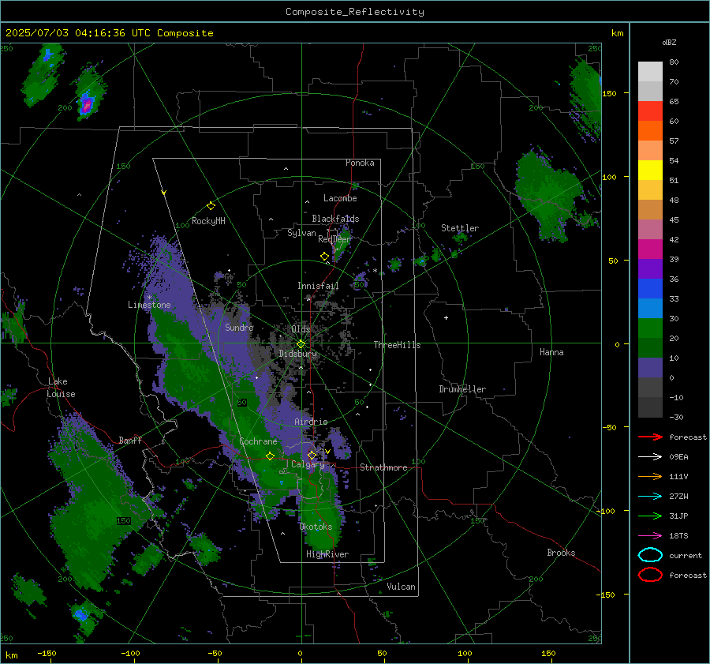Image resolution: width=710 pixels, height=664 pixels.
Task: Select the orange 111V arrow symbol
Action: point(650,476)
